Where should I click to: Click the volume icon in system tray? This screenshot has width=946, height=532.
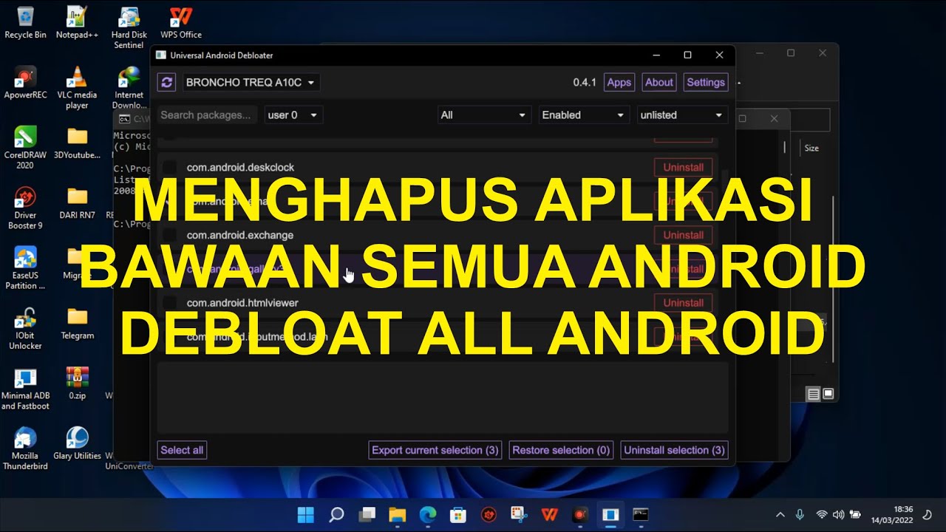(x=838, y=515)
